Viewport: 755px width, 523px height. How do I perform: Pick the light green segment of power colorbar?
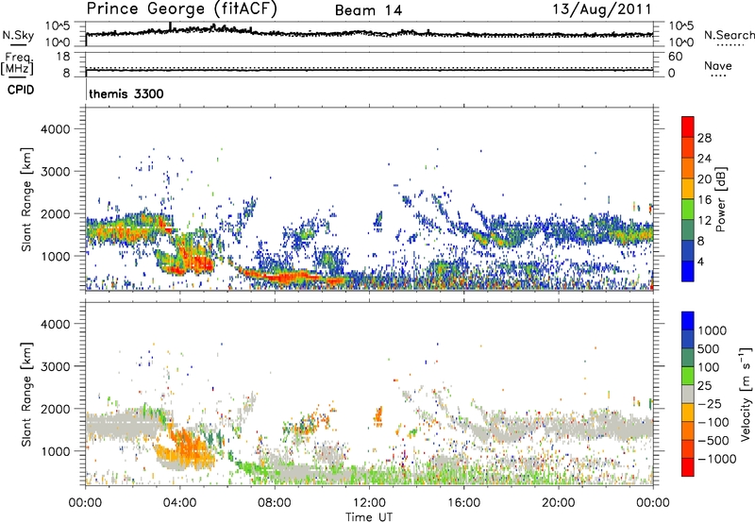pyautogui.click(x=688, y=210)
